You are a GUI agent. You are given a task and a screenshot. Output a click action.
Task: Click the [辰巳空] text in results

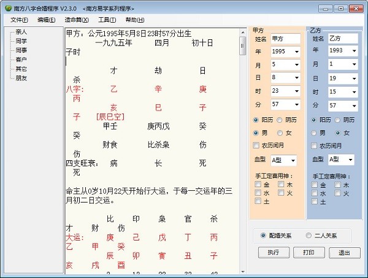[x=110, y=117]
